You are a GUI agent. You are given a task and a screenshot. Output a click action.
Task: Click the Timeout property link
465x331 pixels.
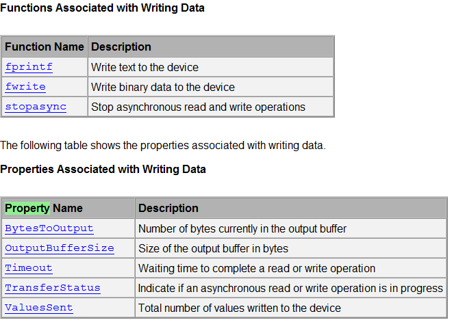29,268
